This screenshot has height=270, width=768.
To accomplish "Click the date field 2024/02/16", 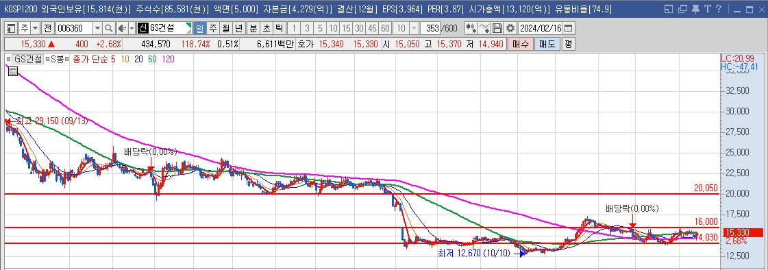I will pos(541,28).
